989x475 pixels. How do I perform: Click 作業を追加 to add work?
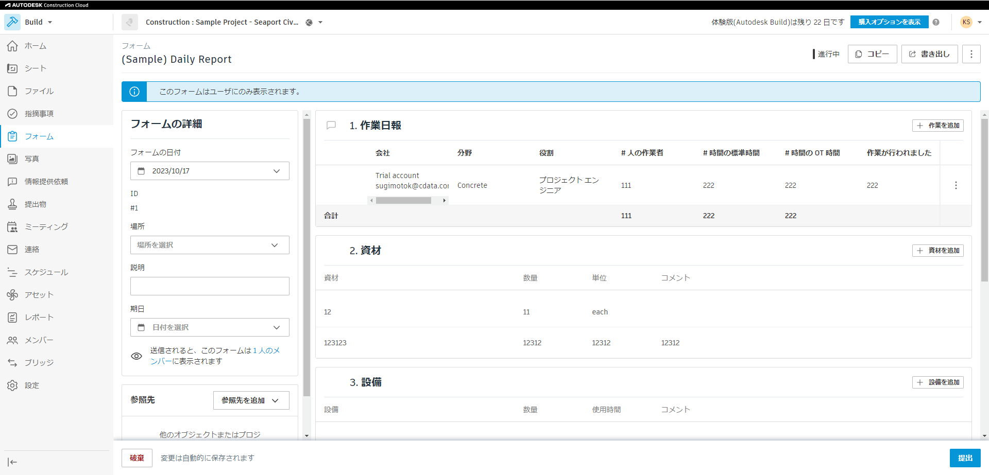(938, 126)
